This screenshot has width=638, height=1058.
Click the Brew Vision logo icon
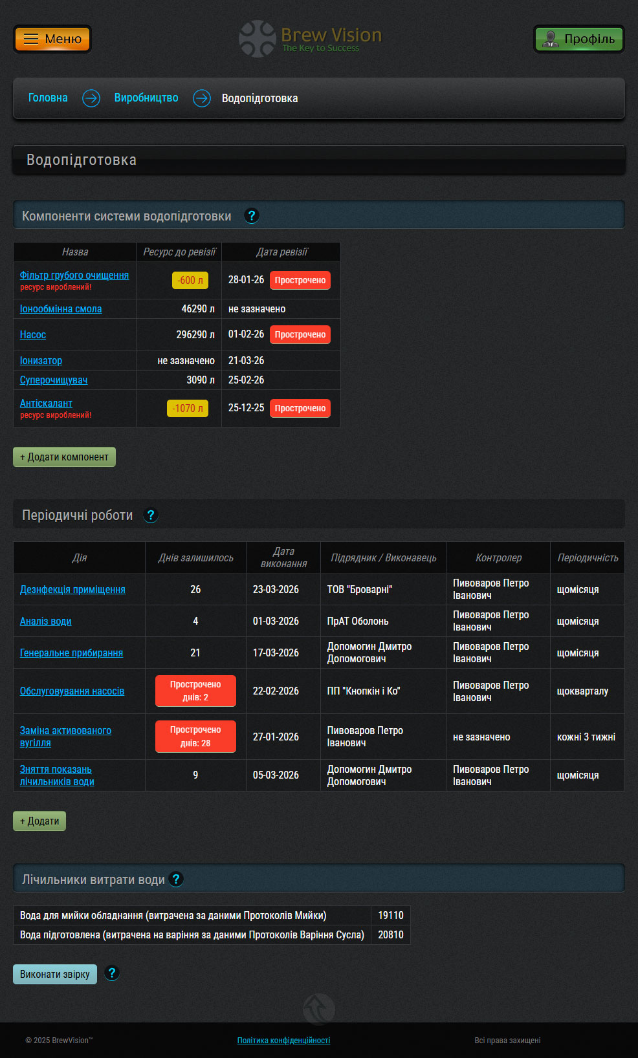pyautogui.click(x=258, y=39)
